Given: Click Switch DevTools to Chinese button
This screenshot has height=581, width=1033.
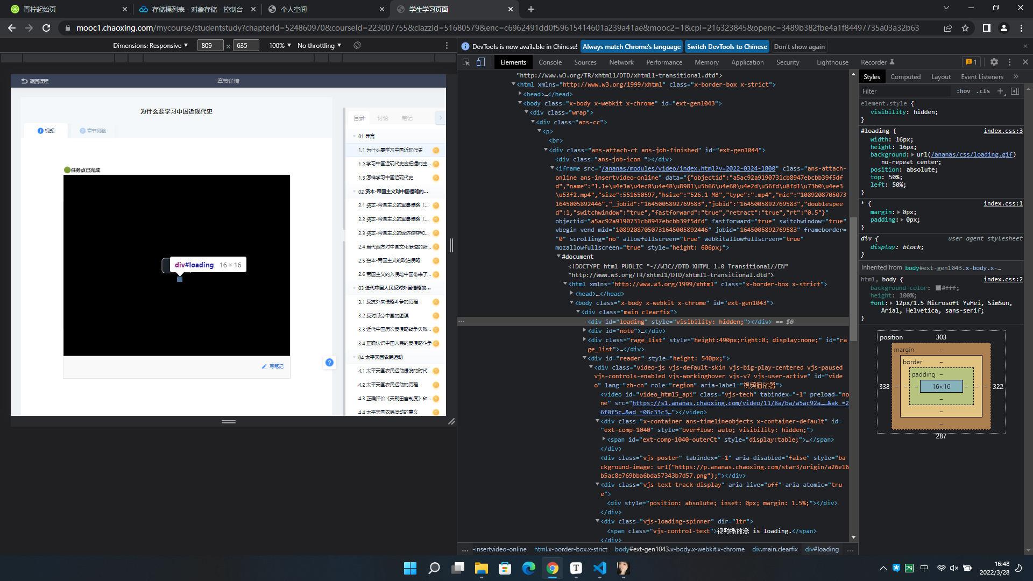Looking at the screenshot, I should pyautogui.click(x=726, y=47).
